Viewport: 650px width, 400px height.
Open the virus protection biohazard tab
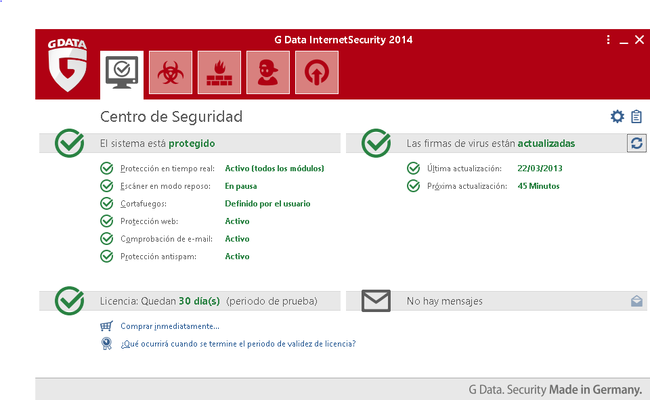[171, 72]
